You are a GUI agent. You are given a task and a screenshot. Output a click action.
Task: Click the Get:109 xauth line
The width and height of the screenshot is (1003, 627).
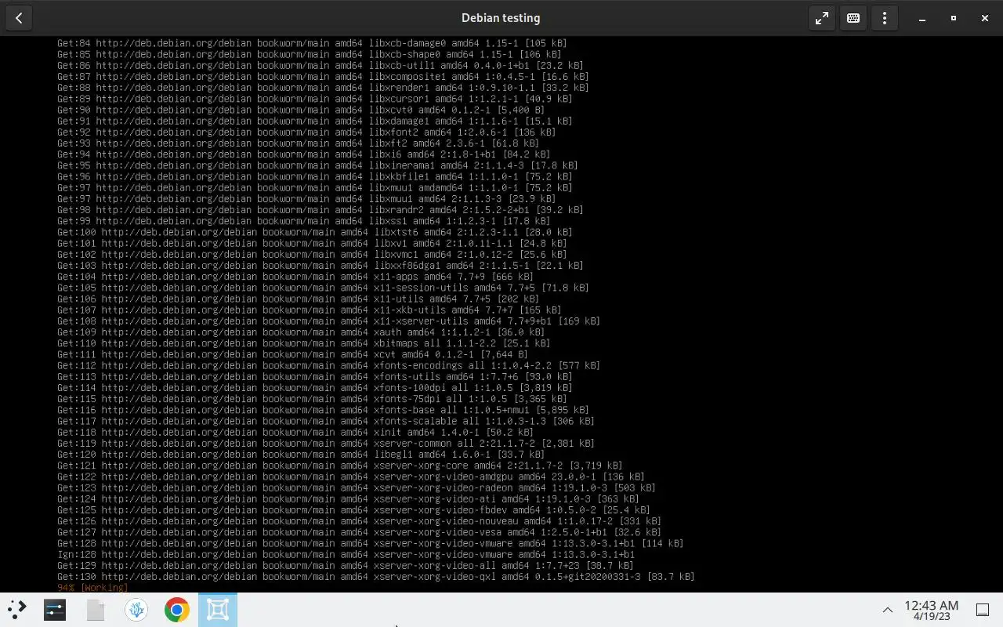(x=301, y=332)
